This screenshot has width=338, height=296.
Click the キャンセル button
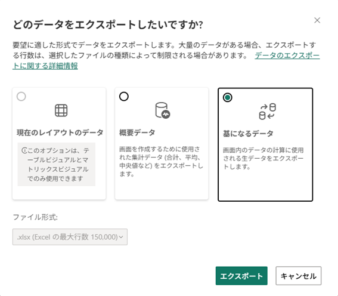point(298,276)
